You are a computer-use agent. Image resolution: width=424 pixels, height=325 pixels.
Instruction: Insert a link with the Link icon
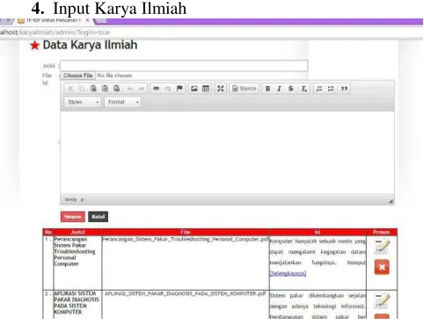click(x=157, y=89)
